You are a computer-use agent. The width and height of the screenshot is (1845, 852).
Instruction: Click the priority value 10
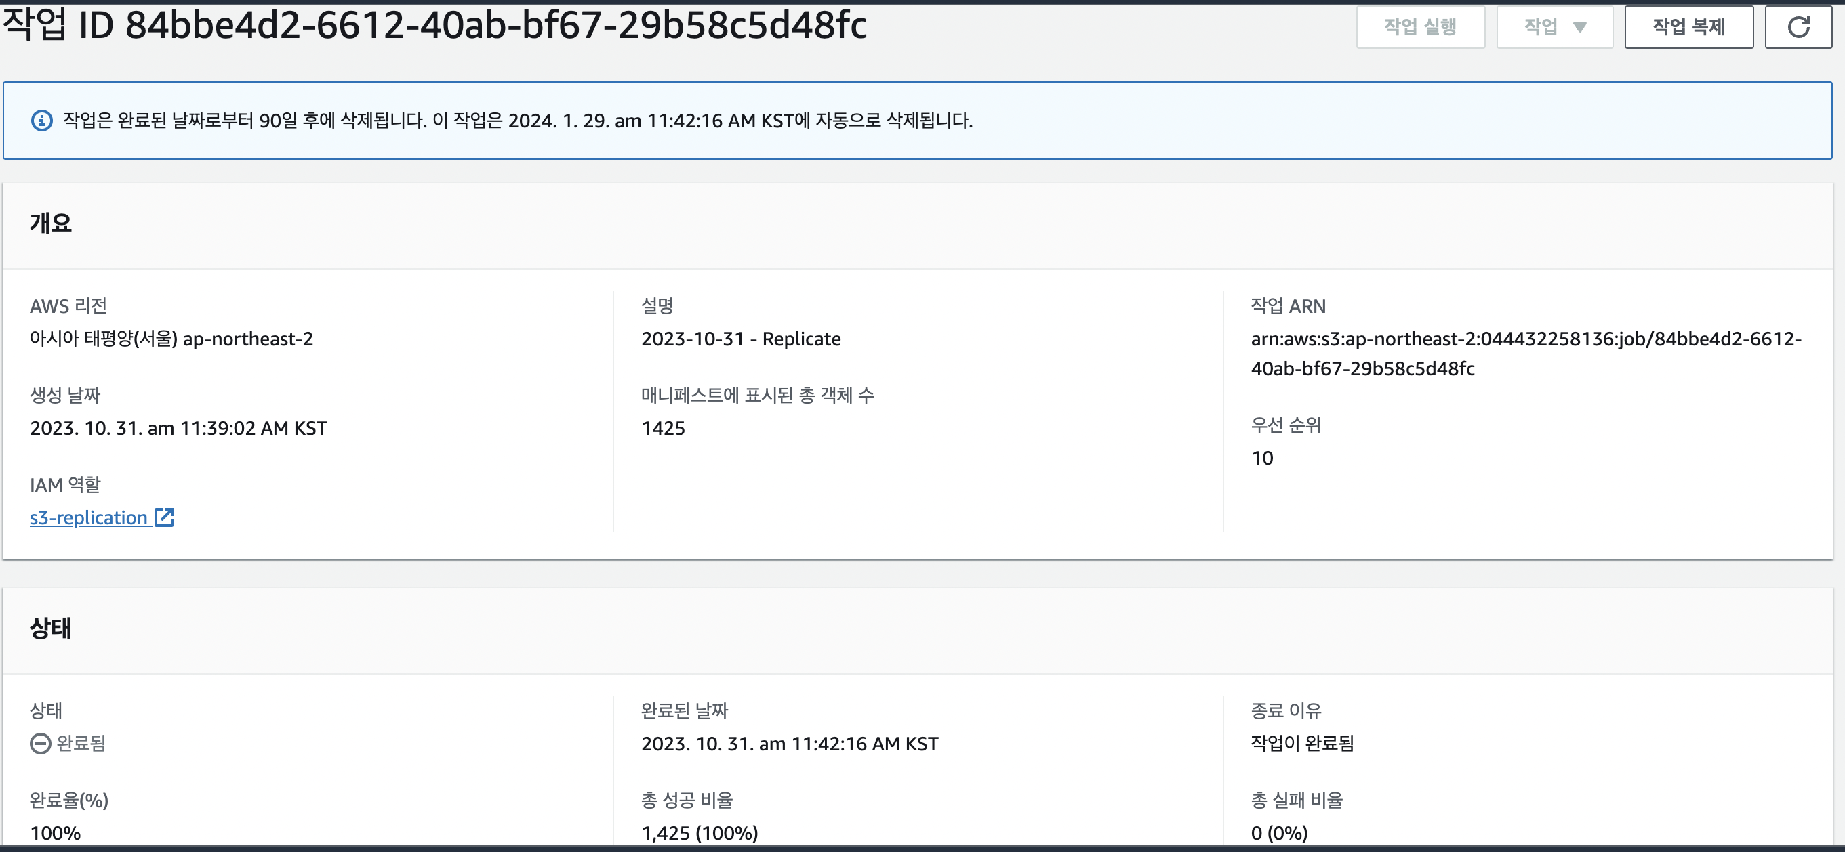1262,458
